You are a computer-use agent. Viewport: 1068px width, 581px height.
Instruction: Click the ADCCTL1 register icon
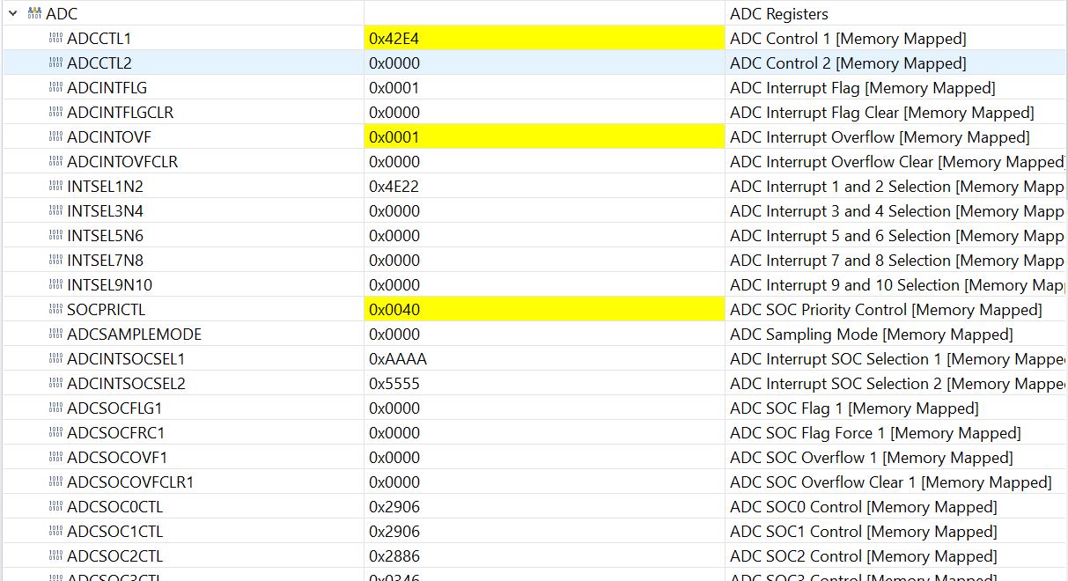pyautogui.click(x=55, y=39)
